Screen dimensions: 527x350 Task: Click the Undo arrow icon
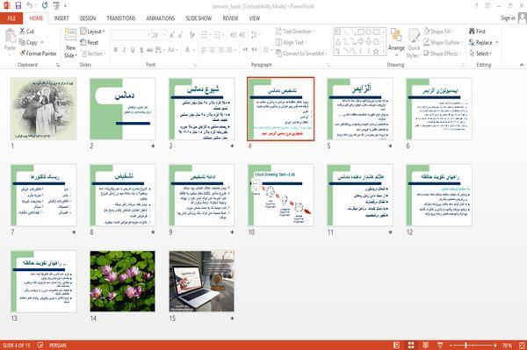30,5
